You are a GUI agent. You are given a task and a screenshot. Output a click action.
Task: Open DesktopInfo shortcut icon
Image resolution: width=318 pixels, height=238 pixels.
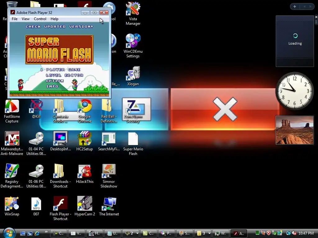click(61, 141)
